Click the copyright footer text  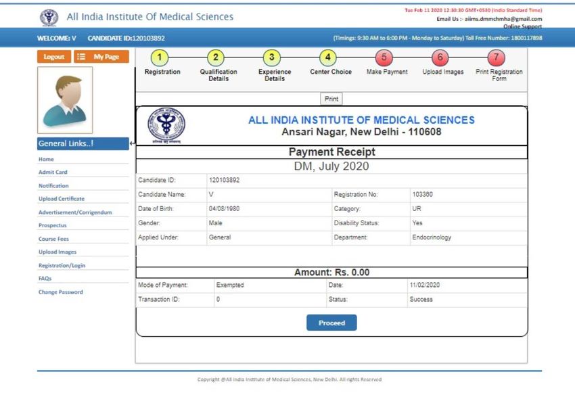(x=290, y=379)
